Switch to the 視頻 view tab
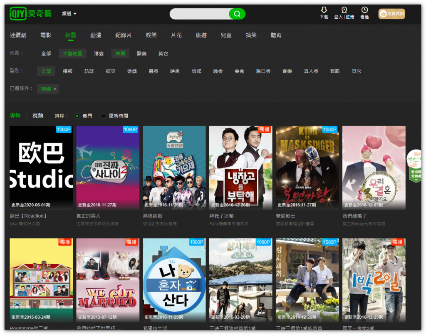 click(x=38, y=115)
